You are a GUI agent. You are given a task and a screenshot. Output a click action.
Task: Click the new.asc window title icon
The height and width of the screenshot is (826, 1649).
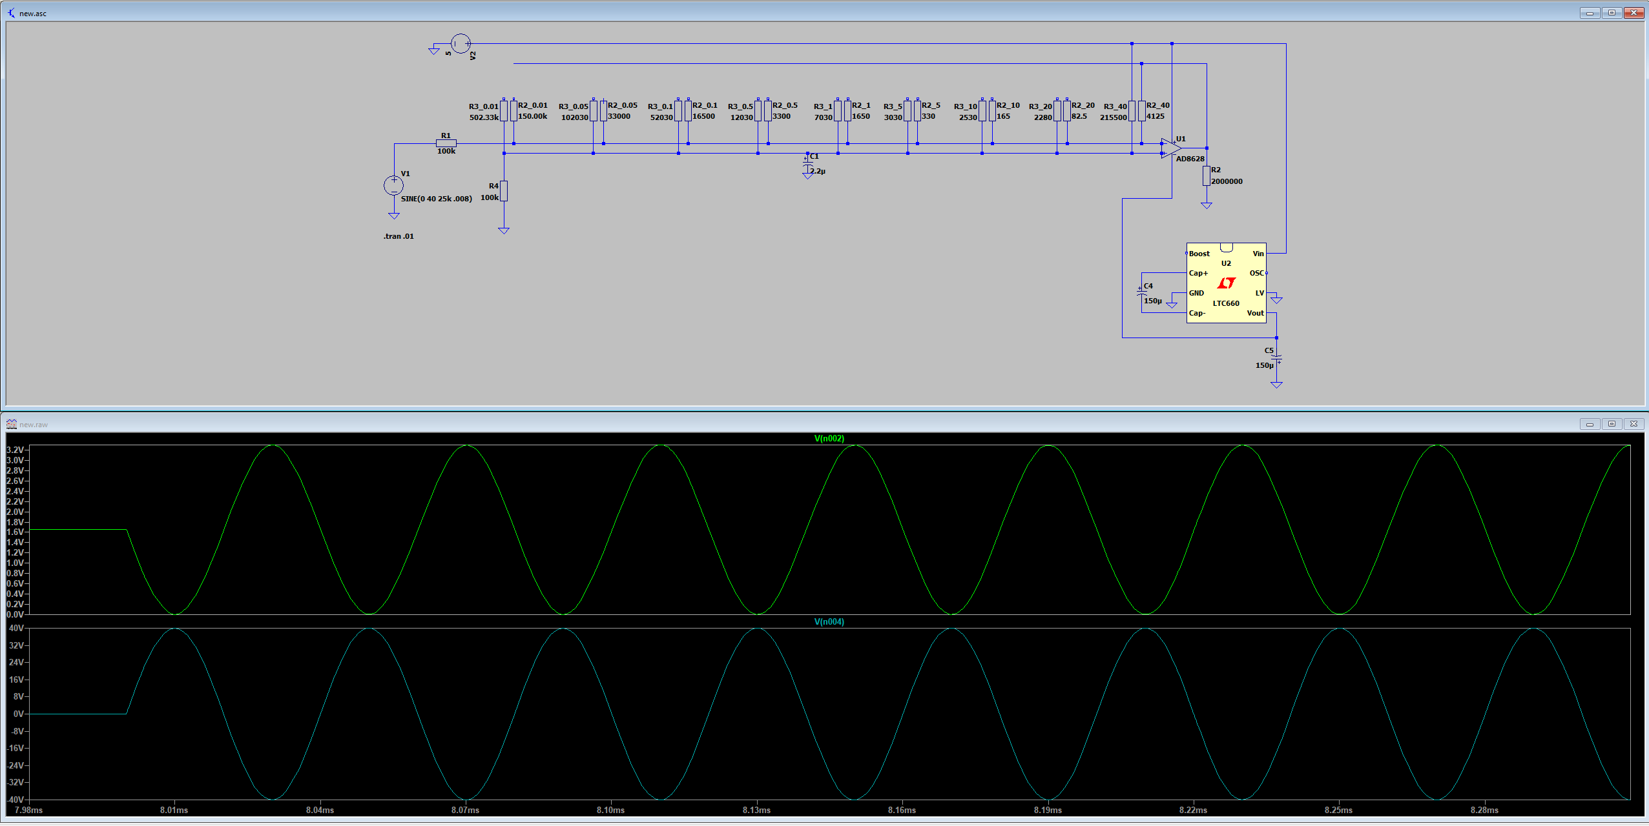(x=11, y=13)
